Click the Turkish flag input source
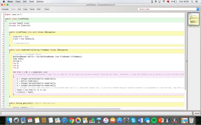Image resolution: width=201 pixels, height=125 pixels. pos(168,1)
